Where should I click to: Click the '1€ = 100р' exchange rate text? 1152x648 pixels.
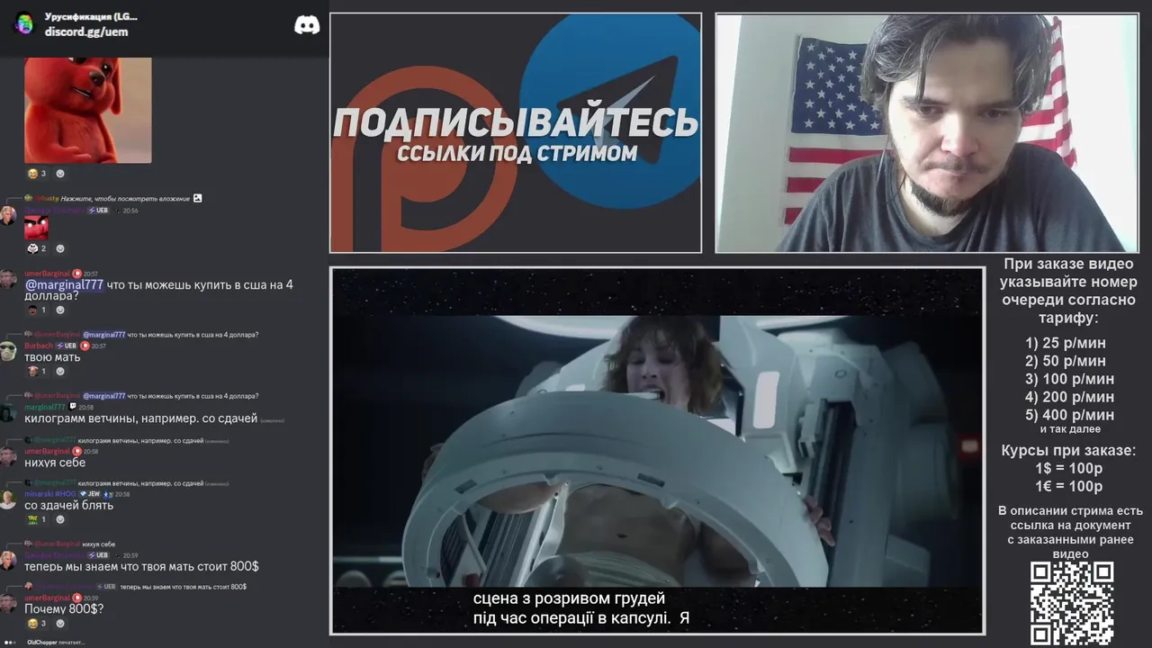tap(1069, 487)
